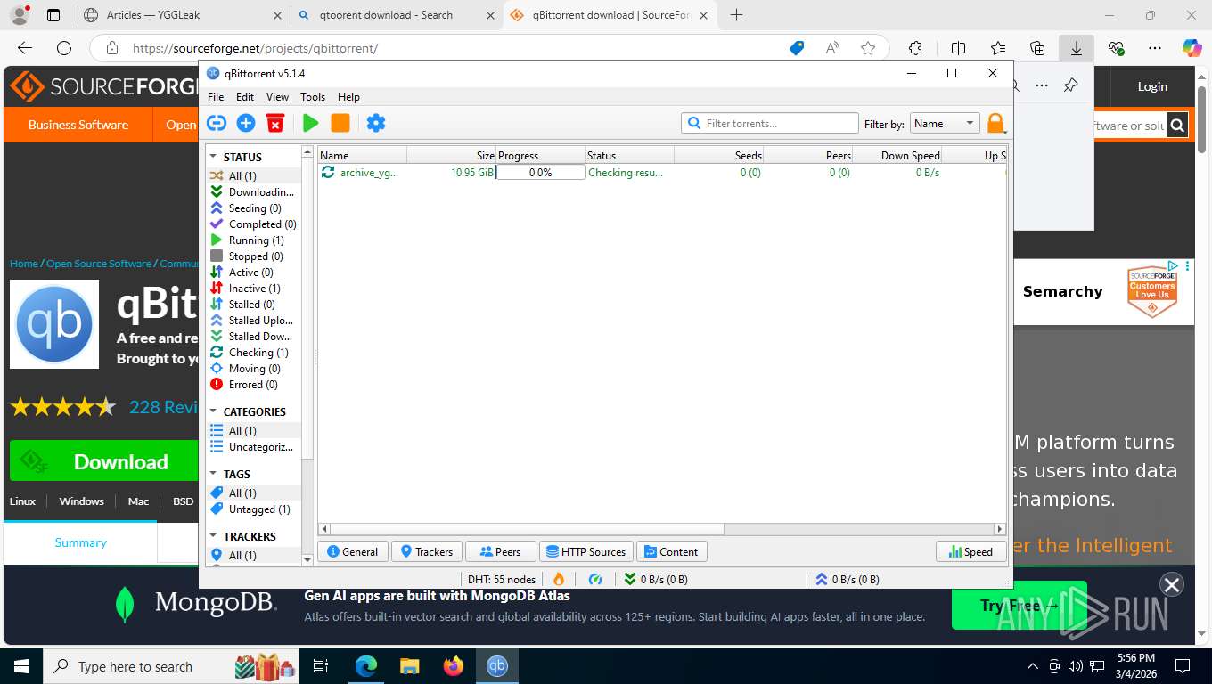
Task: Open the View menu
Action: point(277,97)
